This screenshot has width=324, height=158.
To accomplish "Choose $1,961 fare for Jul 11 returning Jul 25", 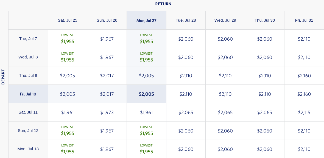I will tap(68, 112).
